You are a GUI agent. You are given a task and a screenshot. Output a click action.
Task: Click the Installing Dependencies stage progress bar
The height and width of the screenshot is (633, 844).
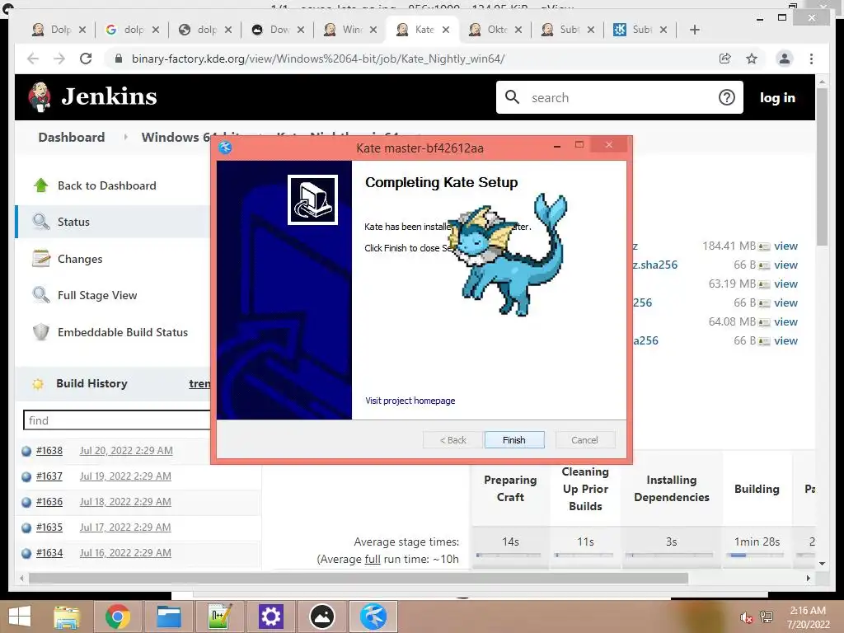click(669, 555)
